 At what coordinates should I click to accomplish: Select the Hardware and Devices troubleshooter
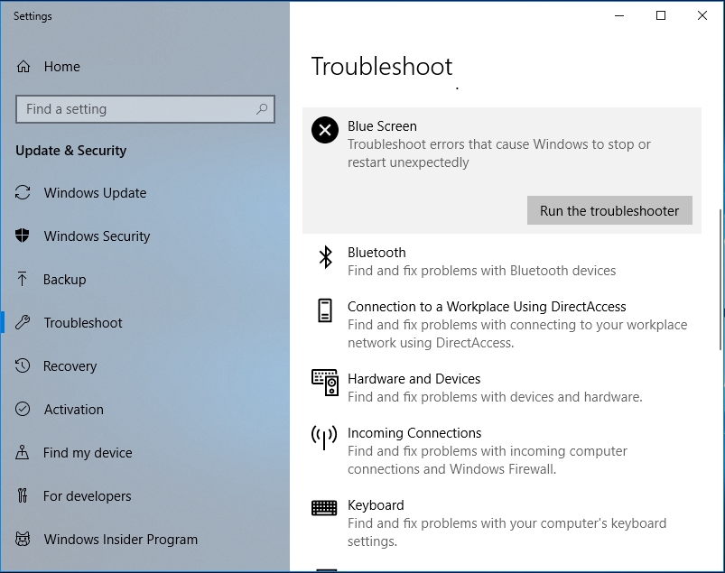click(x=502, y=387)
